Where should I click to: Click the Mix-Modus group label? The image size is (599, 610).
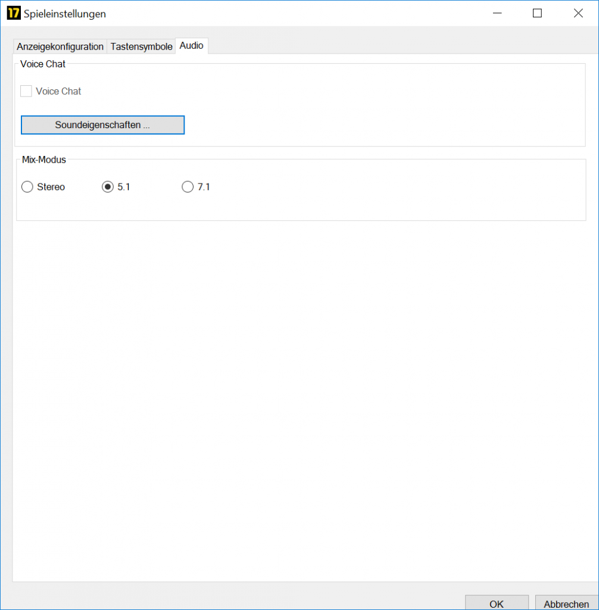click(44, 160)
